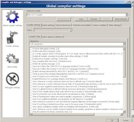Enable enumerated switch case warning checkbox
The width and height of the screenshot is (134, 122).
31,84
